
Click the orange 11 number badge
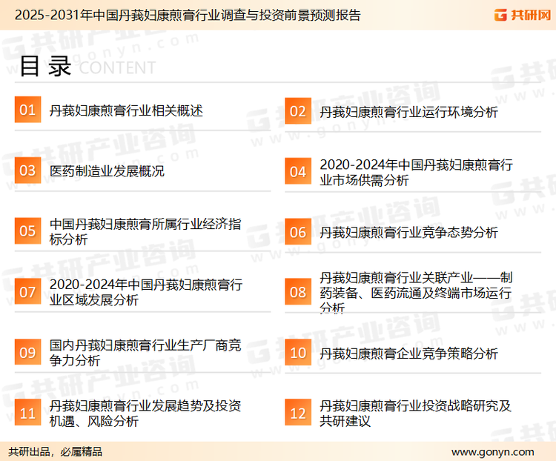[27, 412]
